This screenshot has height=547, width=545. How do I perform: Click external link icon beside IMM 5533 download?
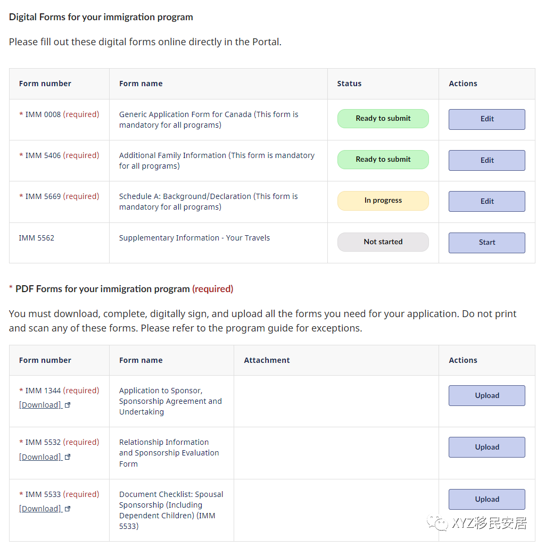click(x=68, y=509)
